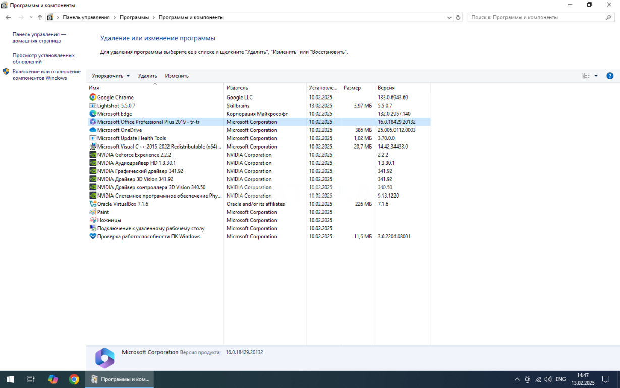Select the NVIDIA Драйвер контроллера 3D Vision 340.50 name

click(x=151, y=187)
